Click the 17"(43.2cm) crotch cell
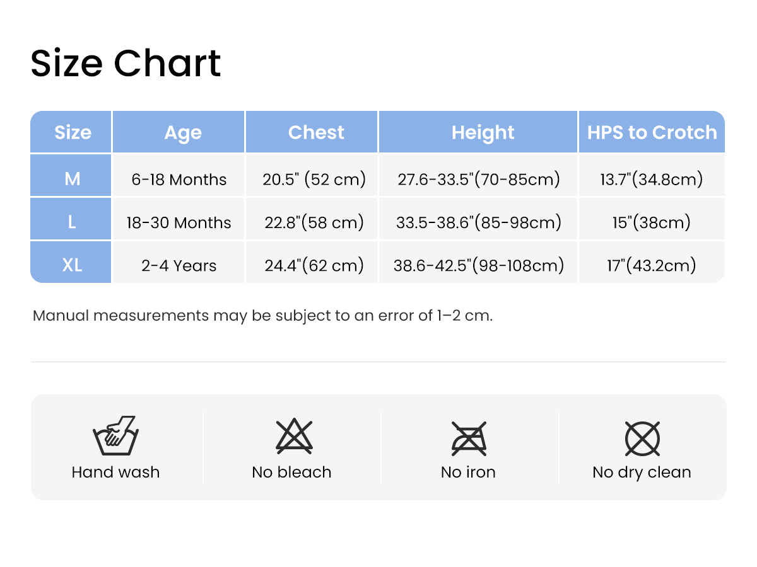757x567 pixels. click(652, 261)
